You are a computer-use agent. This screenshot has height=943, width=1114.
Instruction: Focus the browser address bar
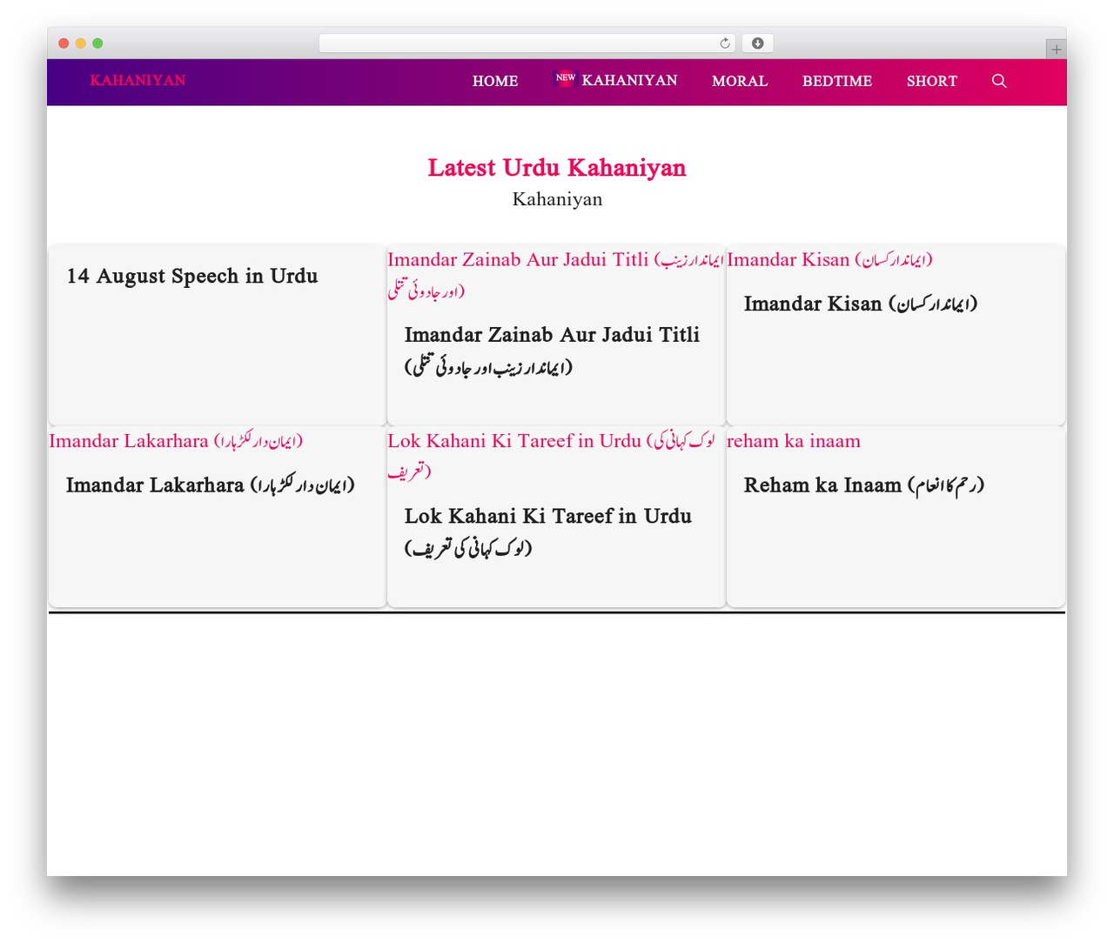coord(527,43)
